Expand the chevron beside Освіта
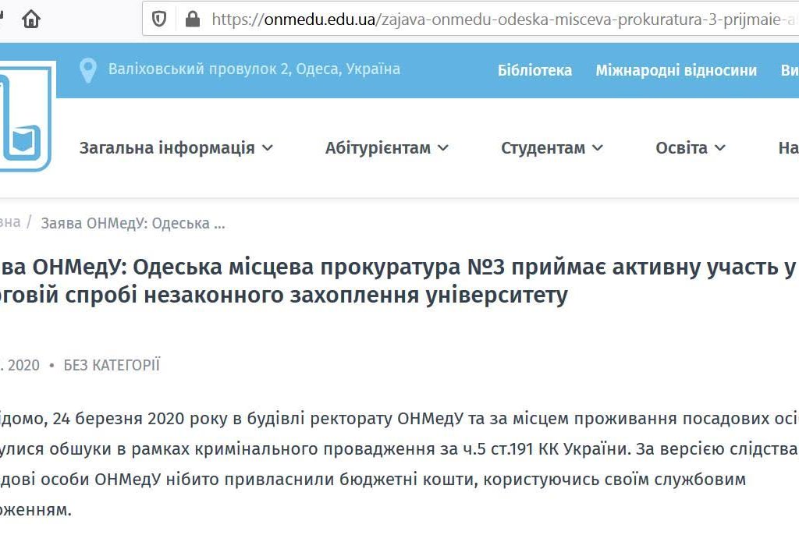799x542 pixels. click(x=720, y=147)
